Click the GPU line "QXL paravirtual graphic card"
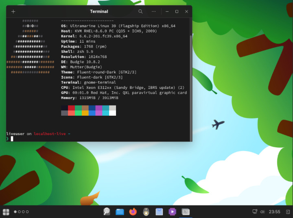The image size is (293, 218). [x=155, y=93]
